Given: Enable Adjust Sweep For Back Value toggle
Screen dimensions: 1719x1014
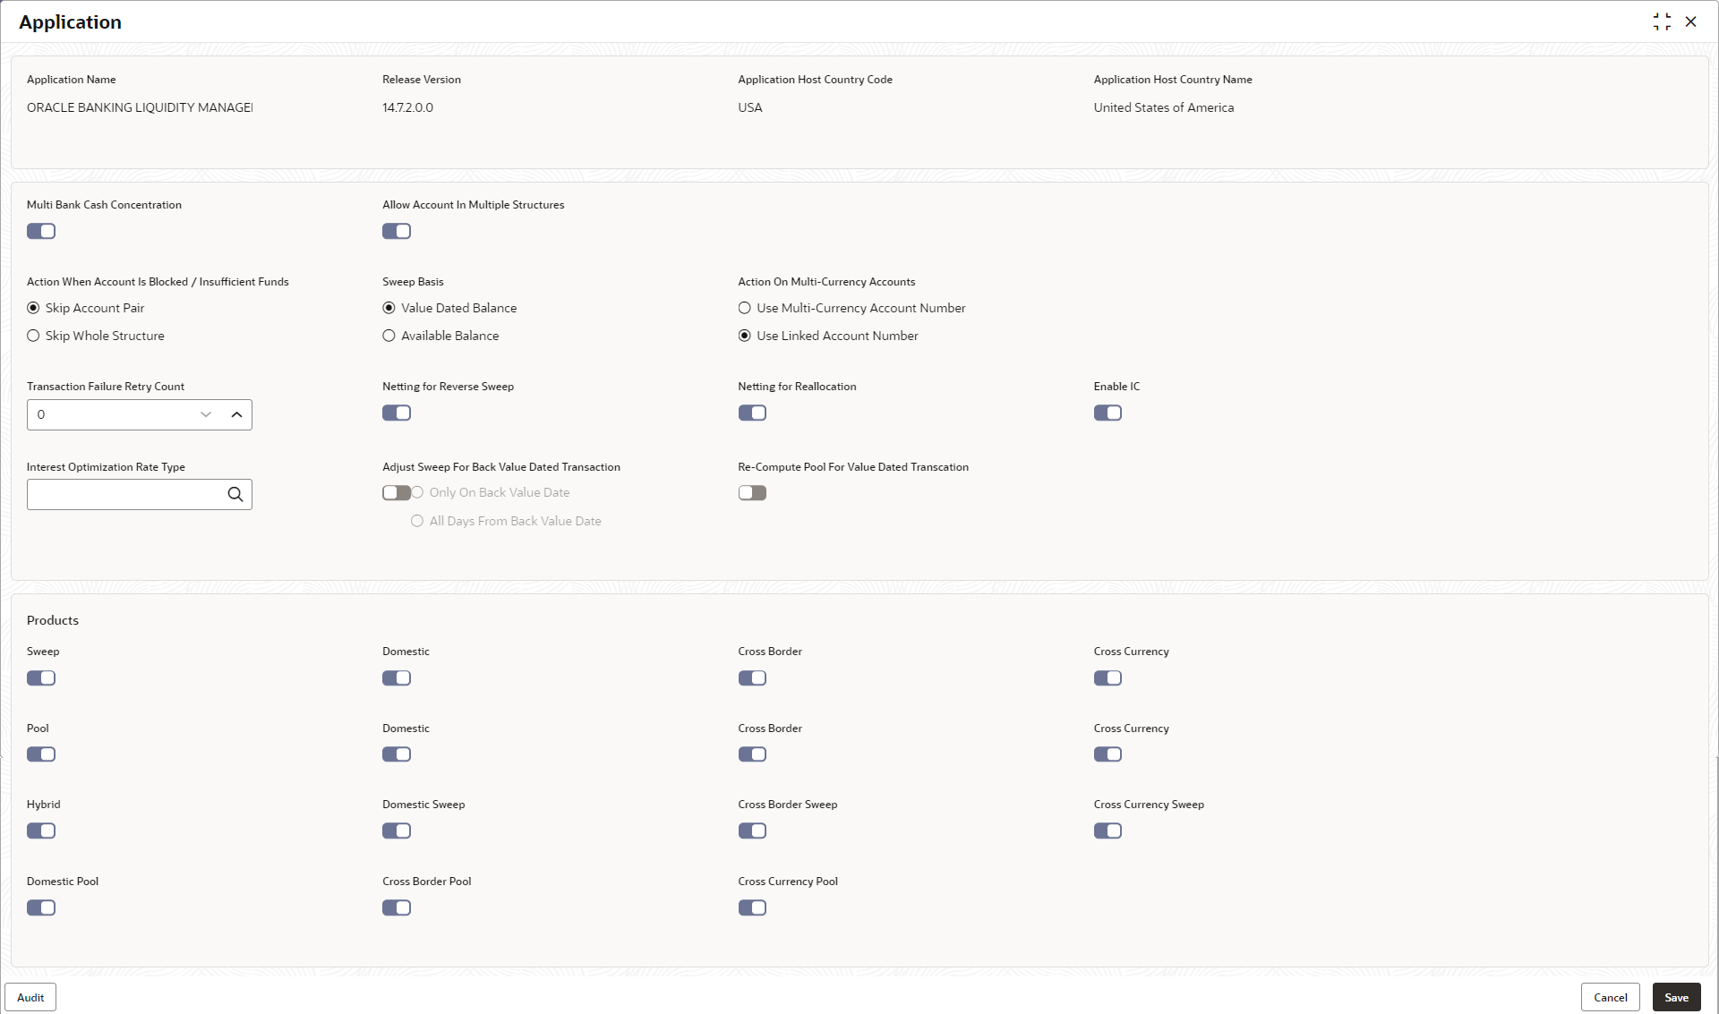Looking at the screenshot, I should coord(396,492).
